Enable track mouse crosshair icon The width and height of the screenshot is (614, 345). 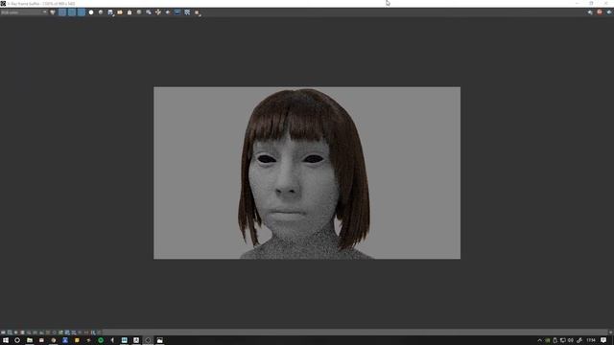click(158, 12)
